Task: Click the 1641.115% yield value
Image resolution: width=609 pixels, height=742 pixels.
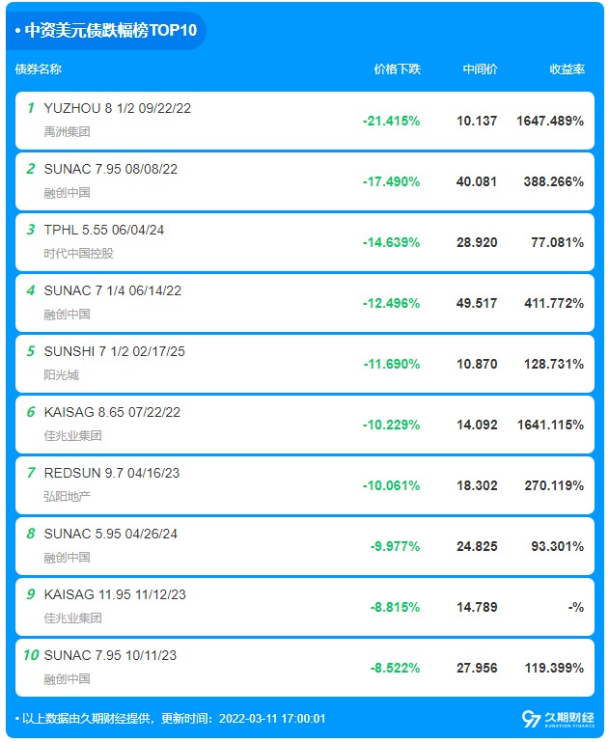Action: point(550,425)
